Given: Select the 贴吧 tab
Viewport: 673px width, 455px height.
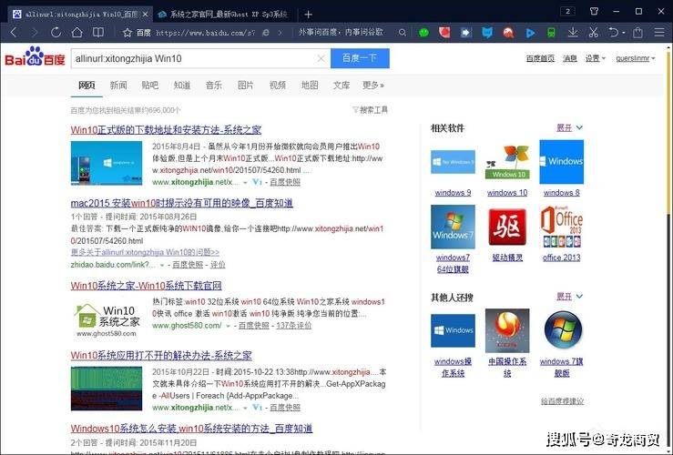Looking at the screenshot, I should point(149,86).
